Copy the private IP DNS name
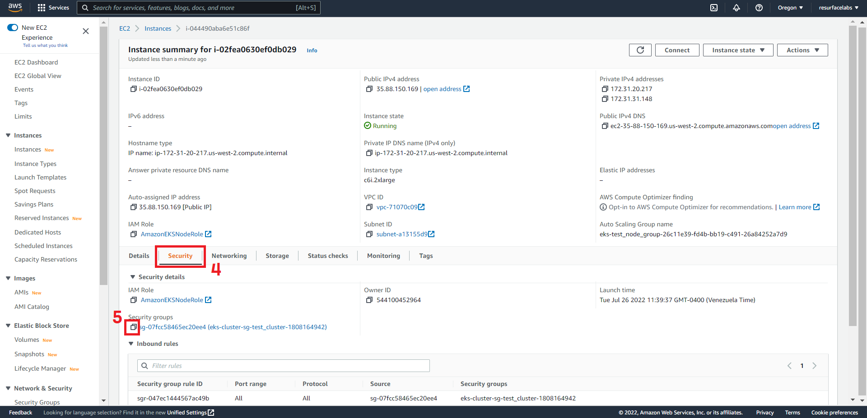Screen dimensions: 867x418 [369, 153]
